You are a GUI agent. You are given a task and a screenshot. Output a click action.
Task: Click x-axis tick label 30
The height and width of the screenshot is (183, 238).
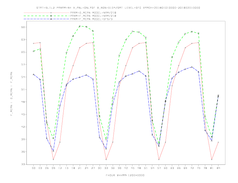pos(99,168)
